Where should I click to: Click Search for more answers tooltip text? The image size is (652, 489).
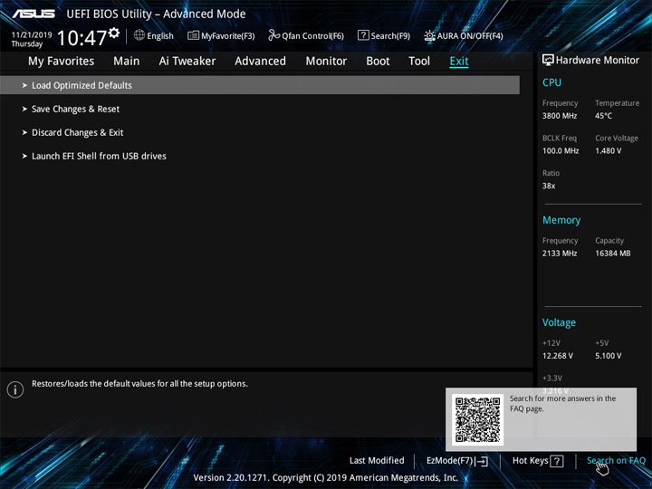562,403
